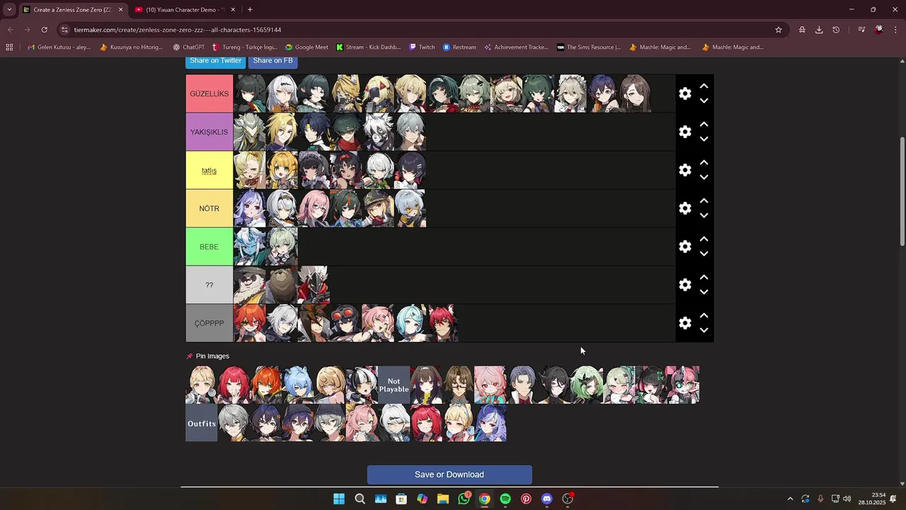Open settings gear for ÇÖPPPP tier
Image resolution: width=906 pixels, height=510 pixels.
coord(684,323)
